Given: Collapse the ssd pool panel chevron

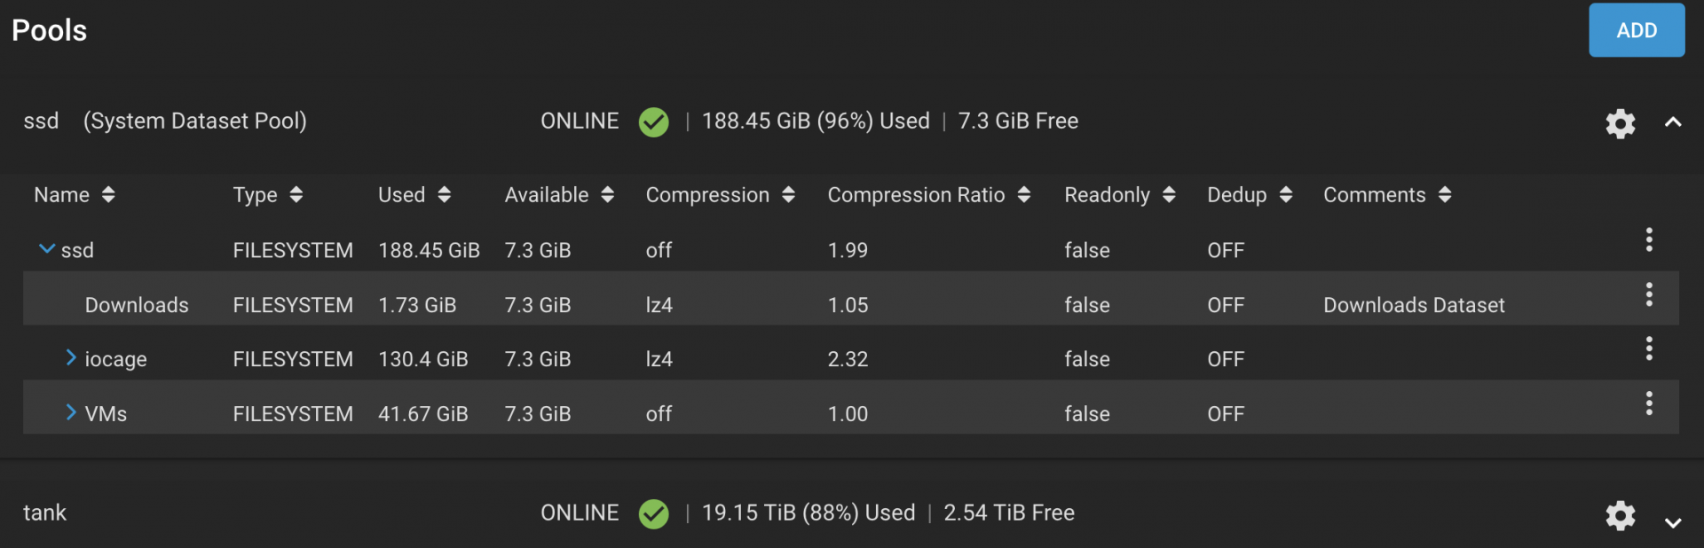Looking at the screenshot, I should 1672,122.
